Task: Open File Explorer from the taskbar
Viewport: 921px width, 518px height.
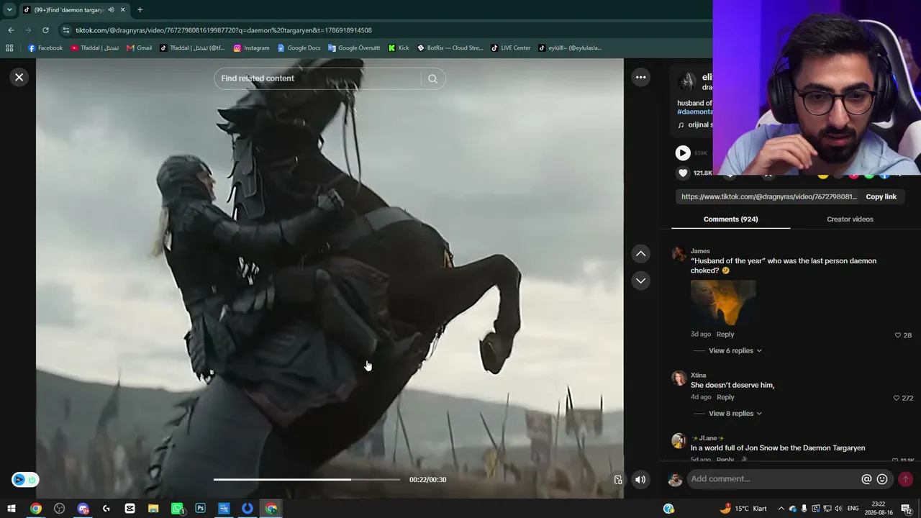Action: tap(153, 509)
